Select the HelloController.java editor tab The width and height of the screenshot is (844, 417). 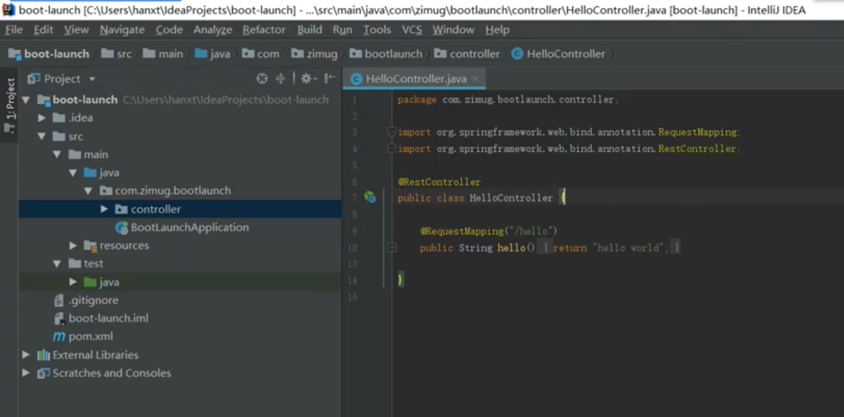pos(415,79)
